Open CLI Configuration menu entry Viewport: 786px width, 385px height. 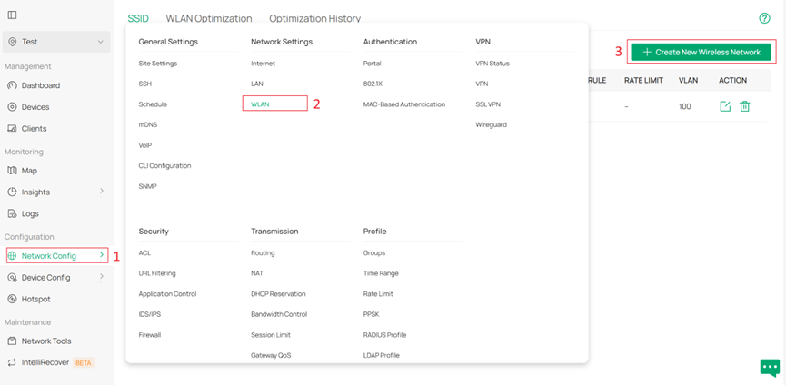click(164, 166)
